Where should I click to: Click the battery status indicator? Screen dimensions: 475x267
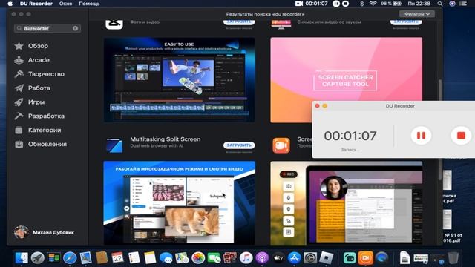tap(391, 4)
